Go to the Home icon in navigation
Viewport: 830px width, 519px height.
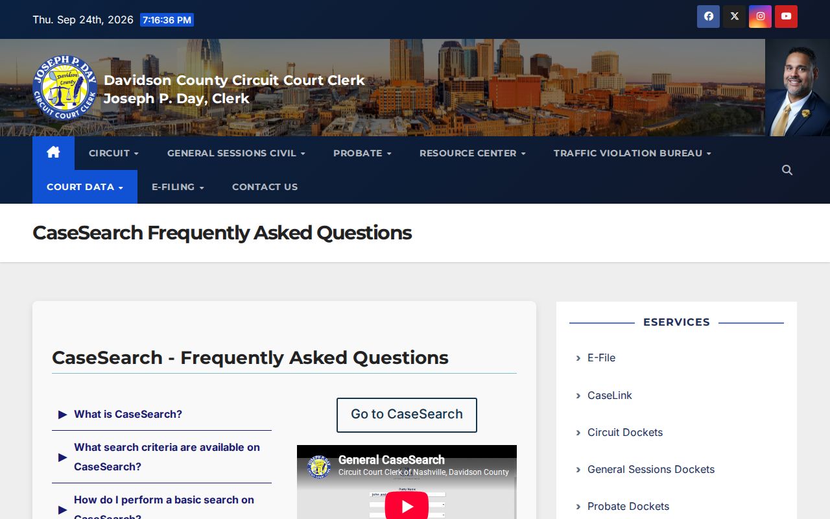click(53, 153)
